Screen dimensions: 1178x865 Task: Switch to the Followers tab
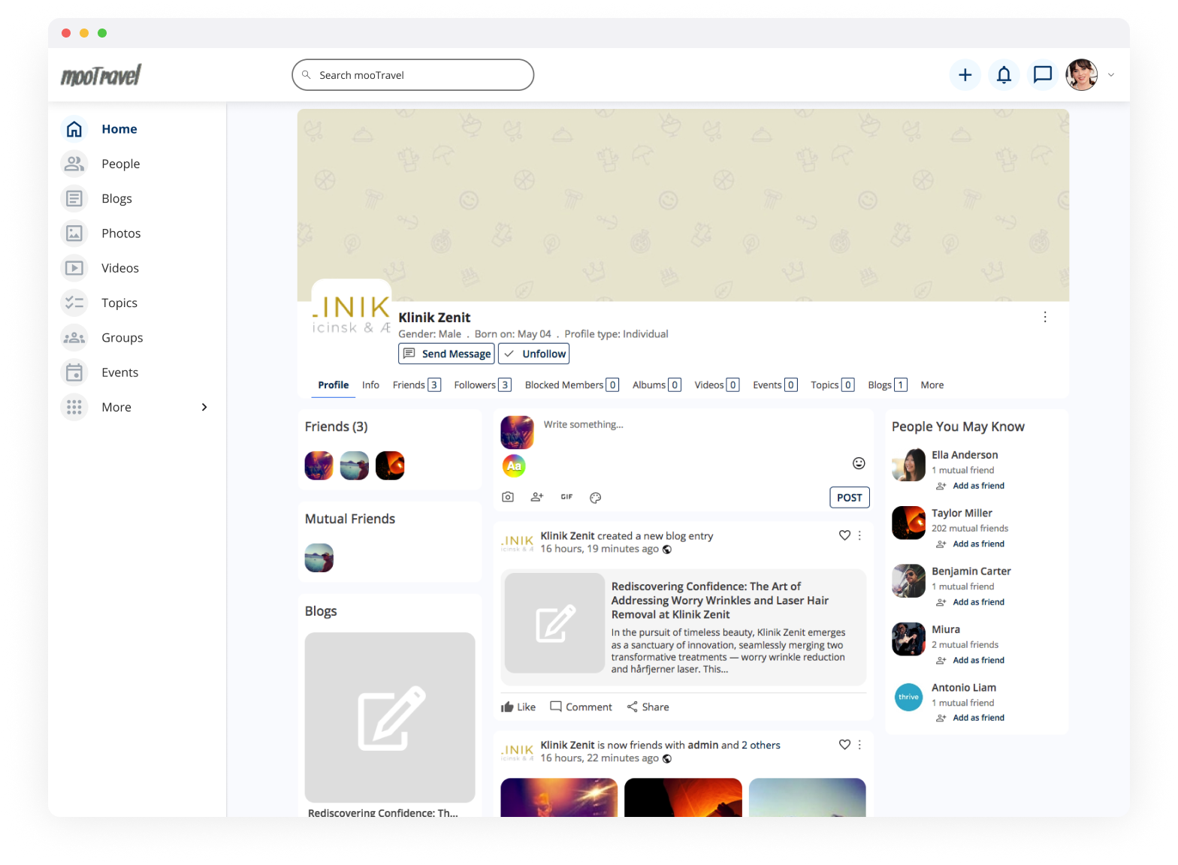pyautogui.click(x=482, y=385)
